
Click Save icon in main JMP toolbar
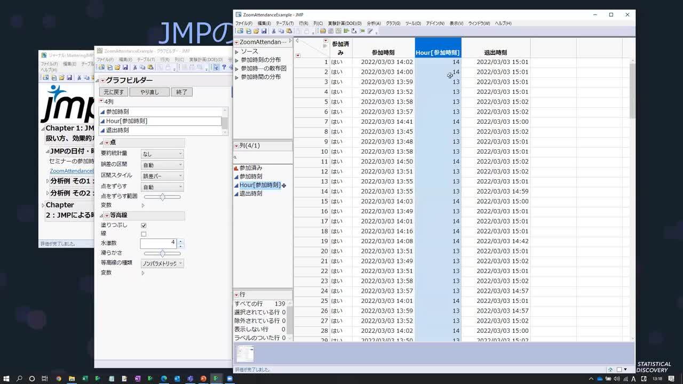point(264,31)
